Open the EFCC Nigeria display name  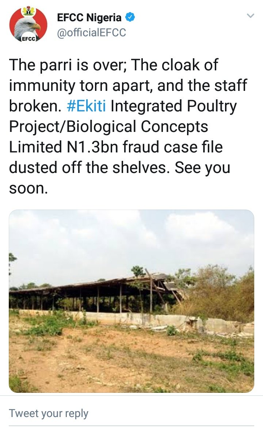(89, 18)
